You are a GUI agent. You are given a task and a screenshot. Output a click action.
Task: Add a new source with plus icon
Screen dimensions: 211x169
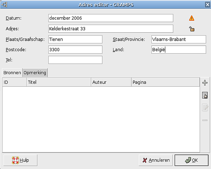point(205,83)
